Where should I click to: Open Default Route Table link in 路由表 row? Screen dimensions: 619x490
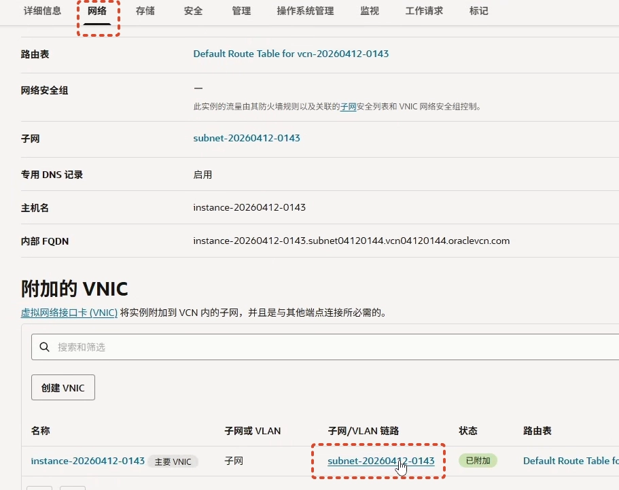291,54
